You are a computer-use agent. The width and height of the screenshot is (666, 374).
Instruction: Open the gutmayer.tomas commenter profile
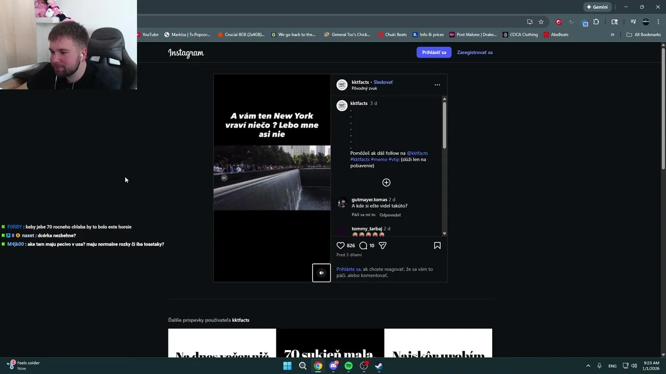[369, 199]
